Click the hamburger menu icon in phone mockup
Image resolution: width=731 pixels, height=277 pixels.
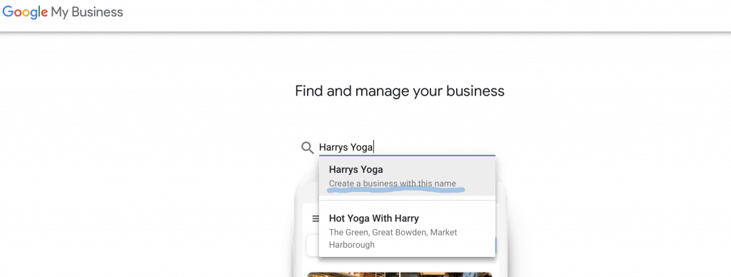coord(316,218)
